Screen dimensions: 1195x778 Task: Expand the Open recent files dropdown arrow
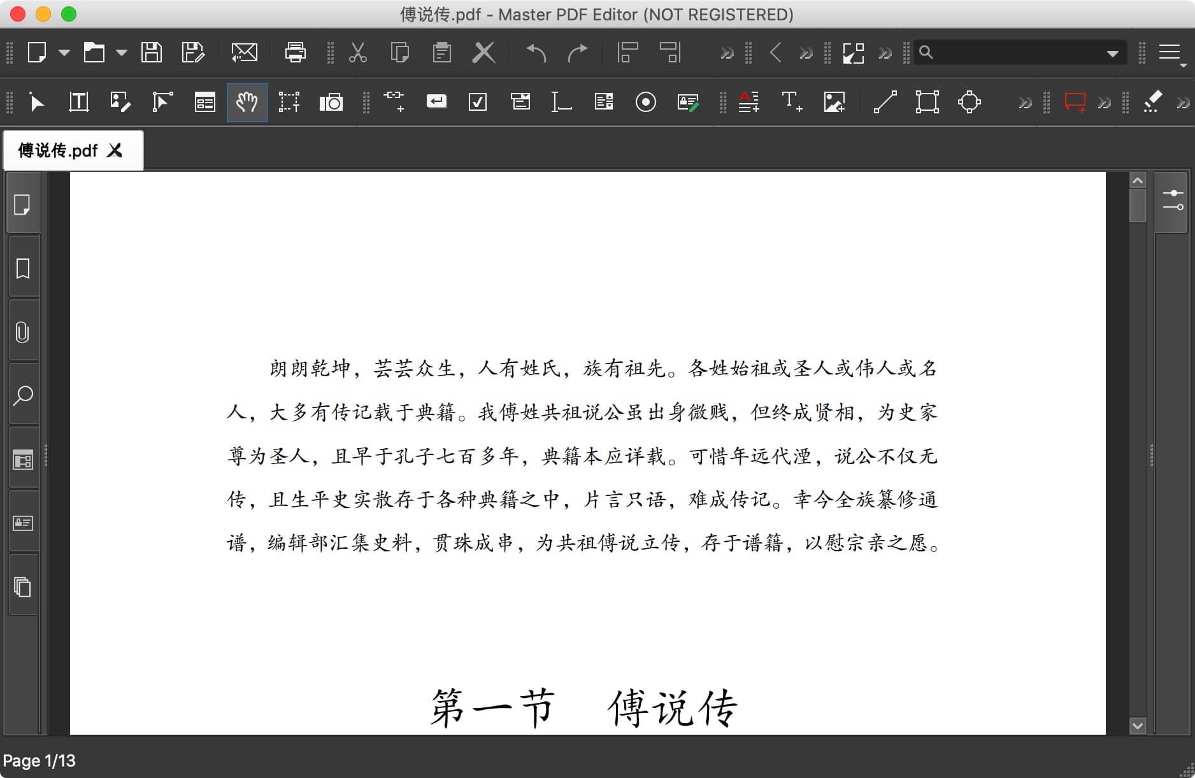(x=122, y=53)
